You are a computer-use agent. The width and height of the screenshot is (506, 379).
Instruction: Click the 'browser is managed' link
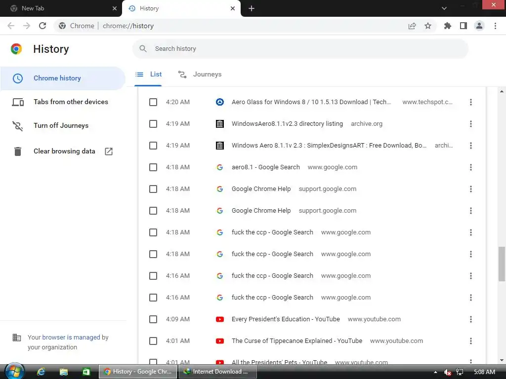(x=71, y=338)
